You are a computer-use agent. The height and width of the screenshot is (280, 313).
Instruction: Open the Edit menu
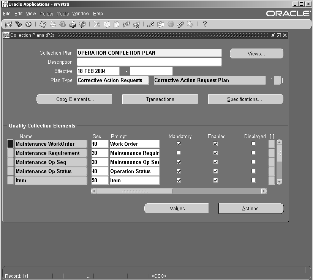pyautogui.click(x=18, y=14)
